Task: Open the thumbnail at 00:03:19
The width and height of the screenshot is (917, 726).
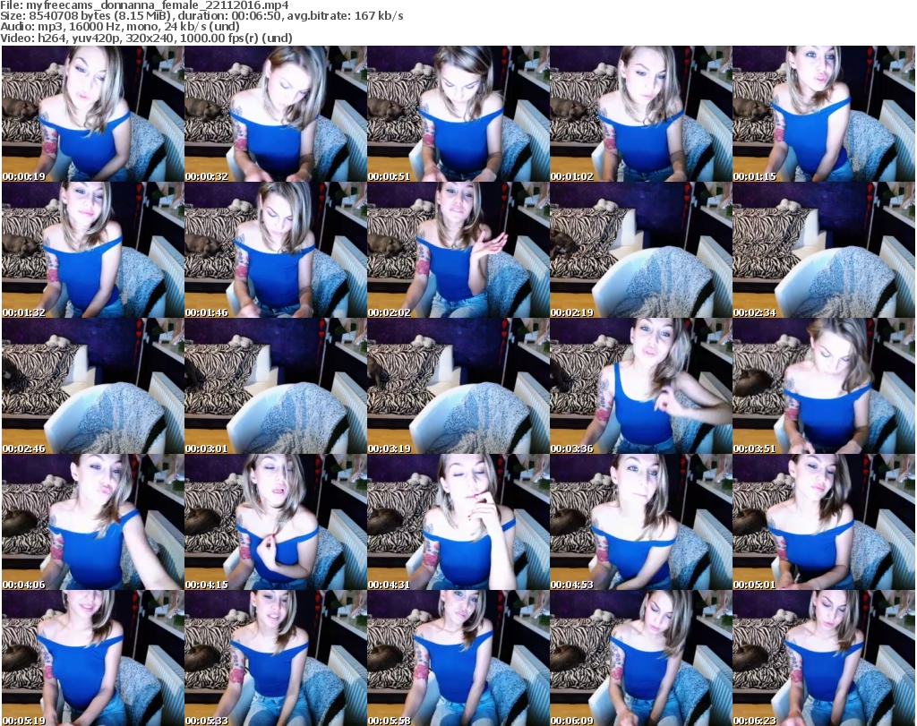Action: 458,386
